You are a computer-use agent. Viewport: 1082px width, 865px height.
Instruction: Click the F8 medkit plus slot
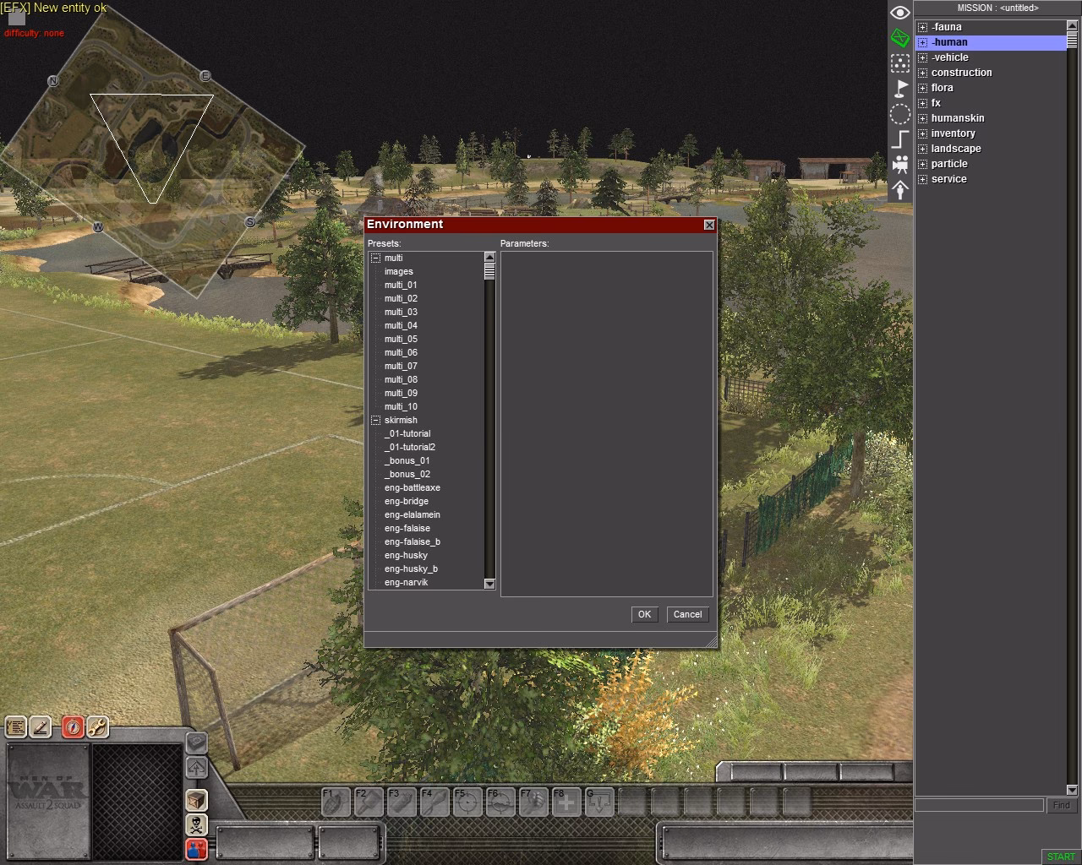click(x=566, y=802)
